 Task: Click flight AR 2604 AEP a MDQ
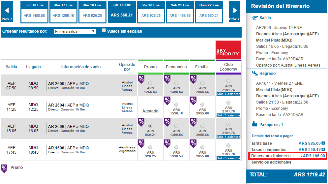[x=69, y=105]
